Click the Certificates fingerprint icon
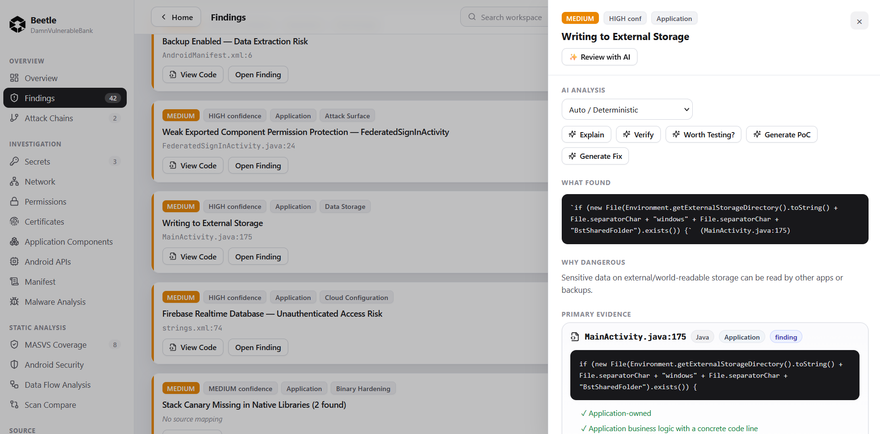Screen dimensions: 880x434 (x=14, y=222)
